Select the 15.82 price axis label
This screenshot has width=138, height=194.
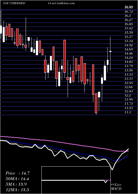129,28
